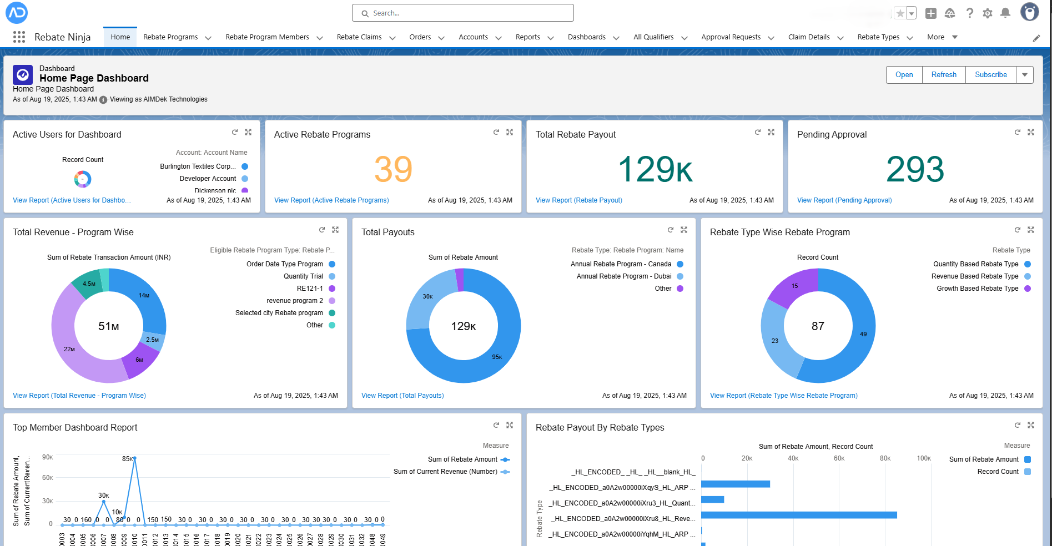Refresh the Active Rebate Programs widget
1052x546 pixels.
[496, 132]
